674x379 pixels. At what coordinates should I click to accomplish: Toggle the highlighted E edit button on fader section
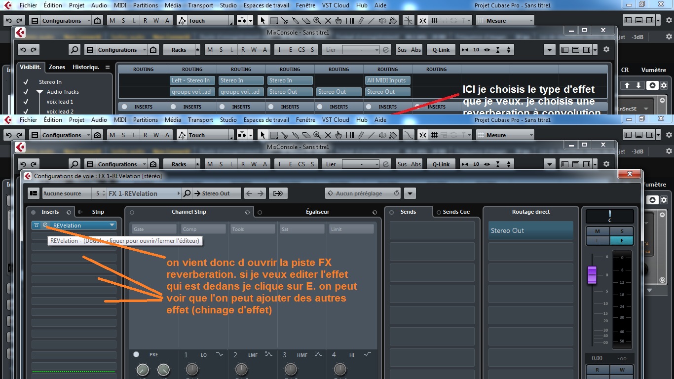click(622, 240)
